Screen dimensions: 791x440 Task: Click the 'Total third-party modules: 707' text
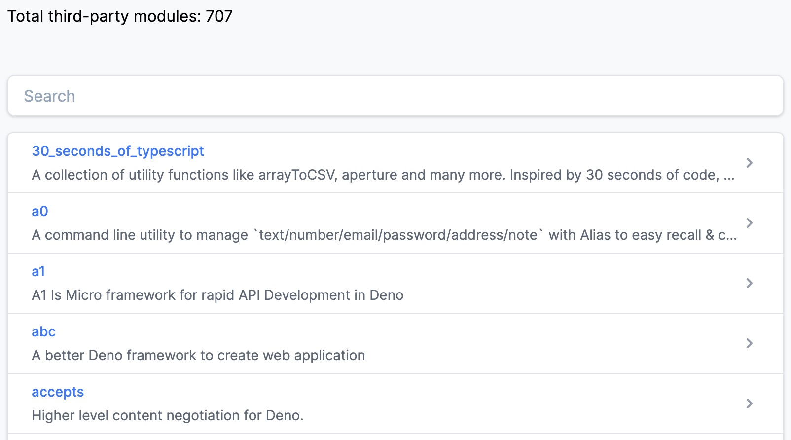(120, 16)
